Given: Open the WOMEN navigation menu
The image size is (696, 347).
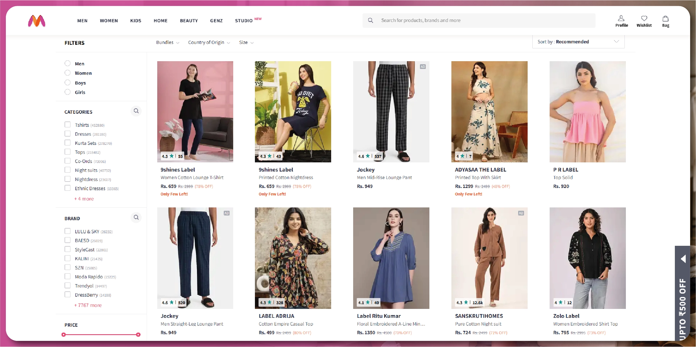Looking at the screenshot, I should click(x=109, y=21).
